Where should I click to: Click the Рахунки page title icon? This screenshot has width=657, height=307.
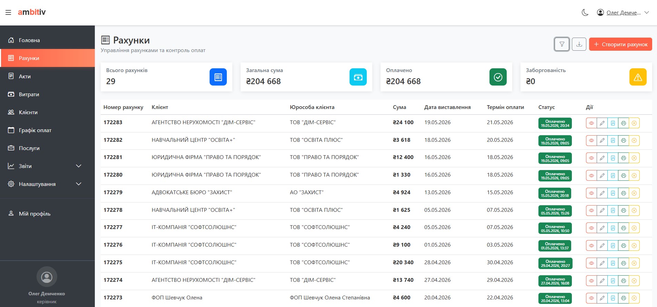pyautogui.click(x=105, y=40)
